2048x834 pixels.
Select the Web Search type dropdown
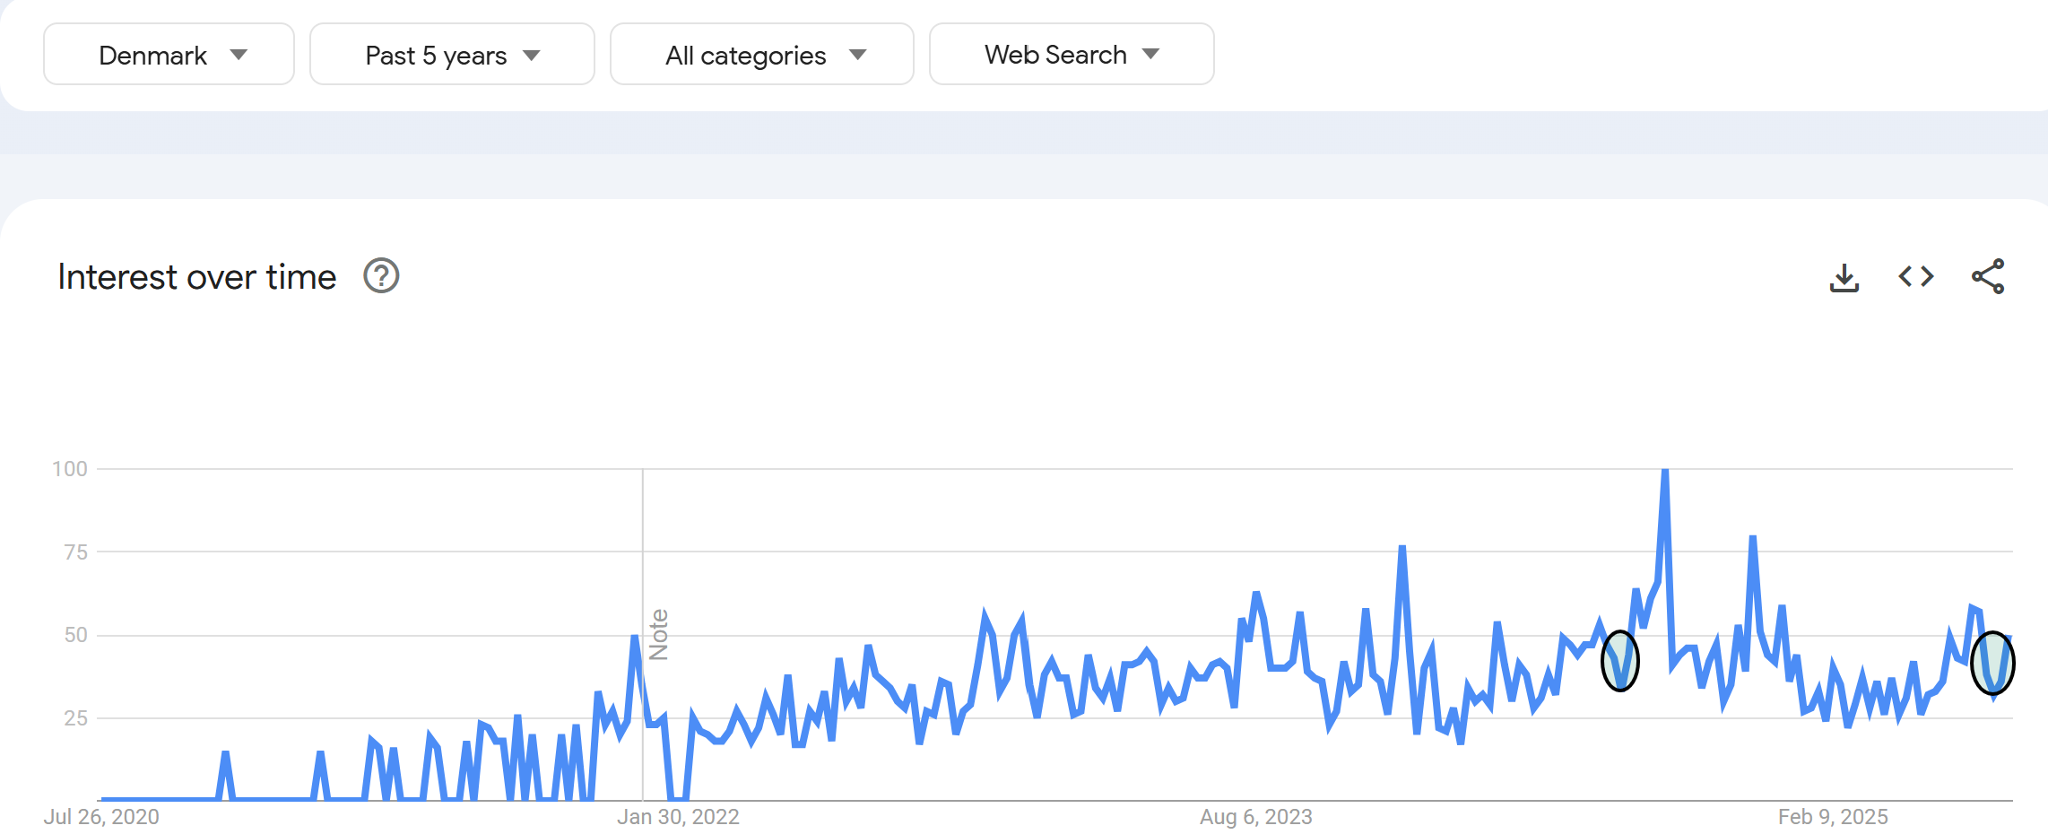tap(1072, 55)
